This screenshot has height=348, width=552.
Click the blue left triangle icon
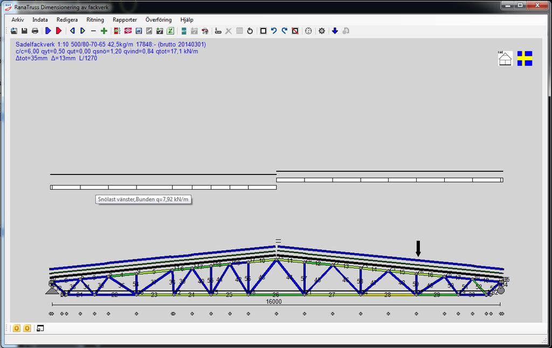point(72,31)
